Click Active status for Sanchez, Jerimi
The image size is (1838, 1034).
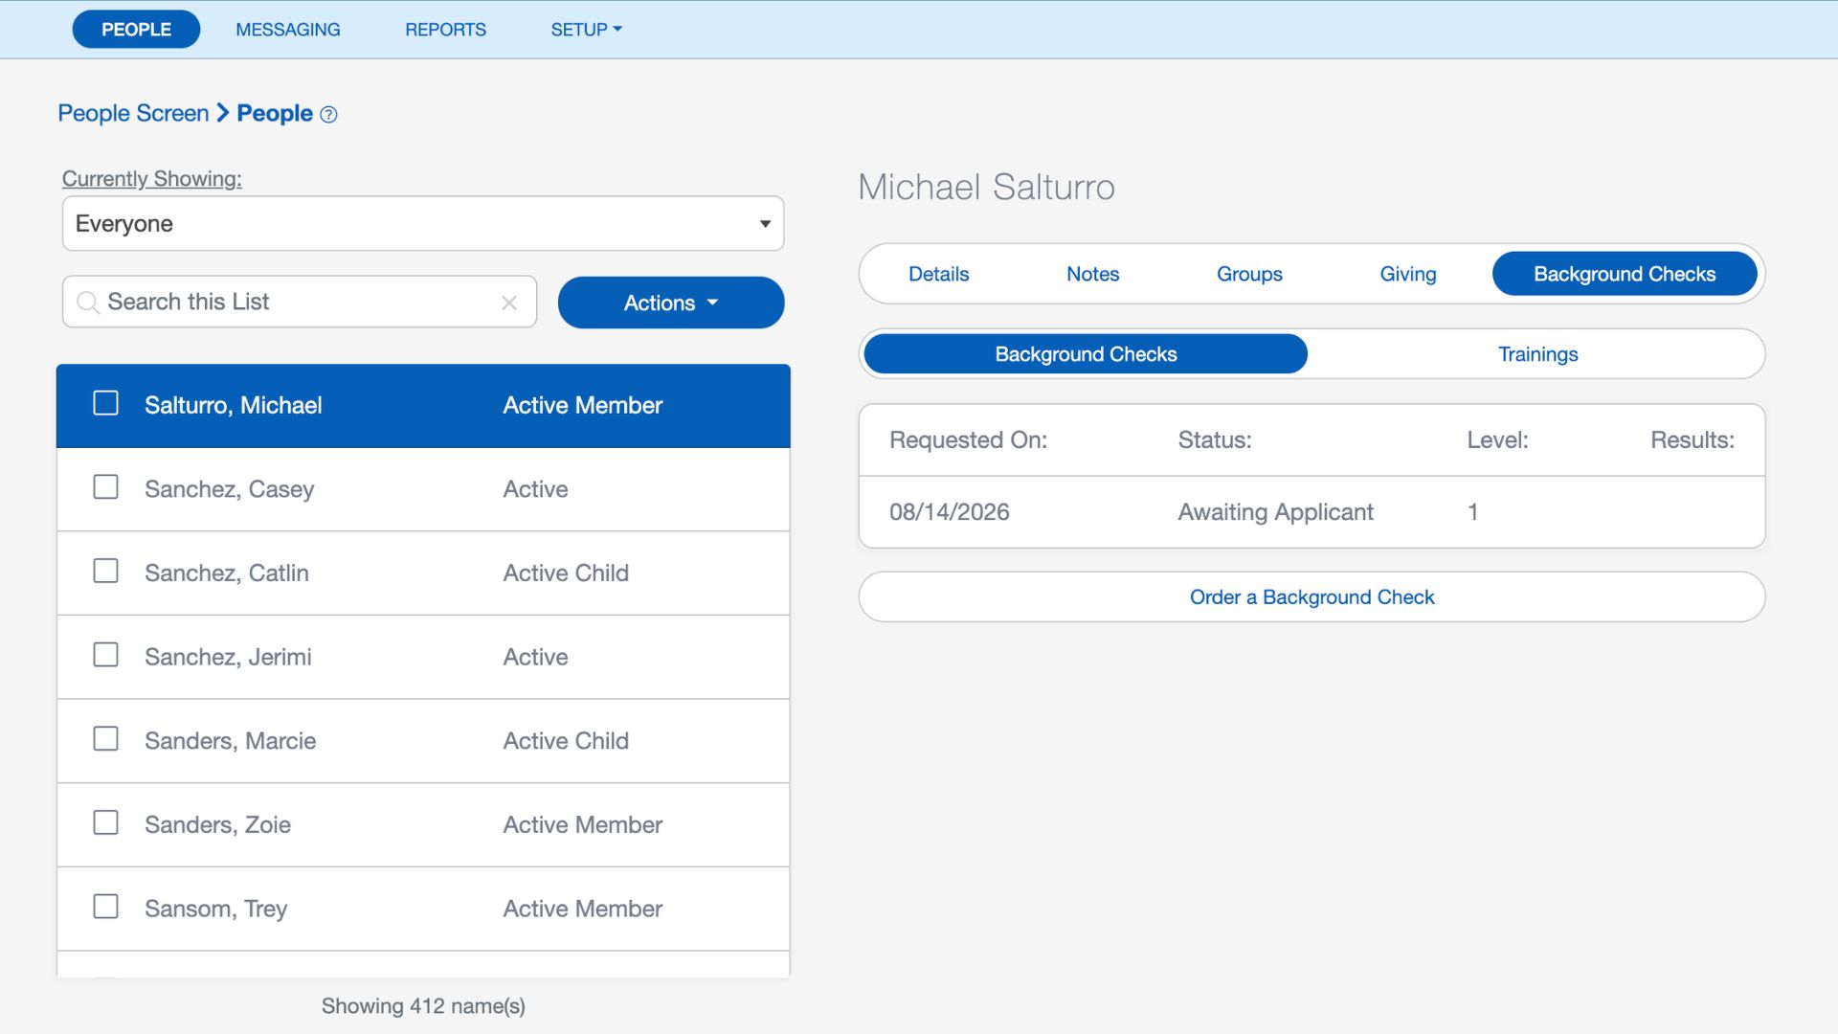point(535,657)
